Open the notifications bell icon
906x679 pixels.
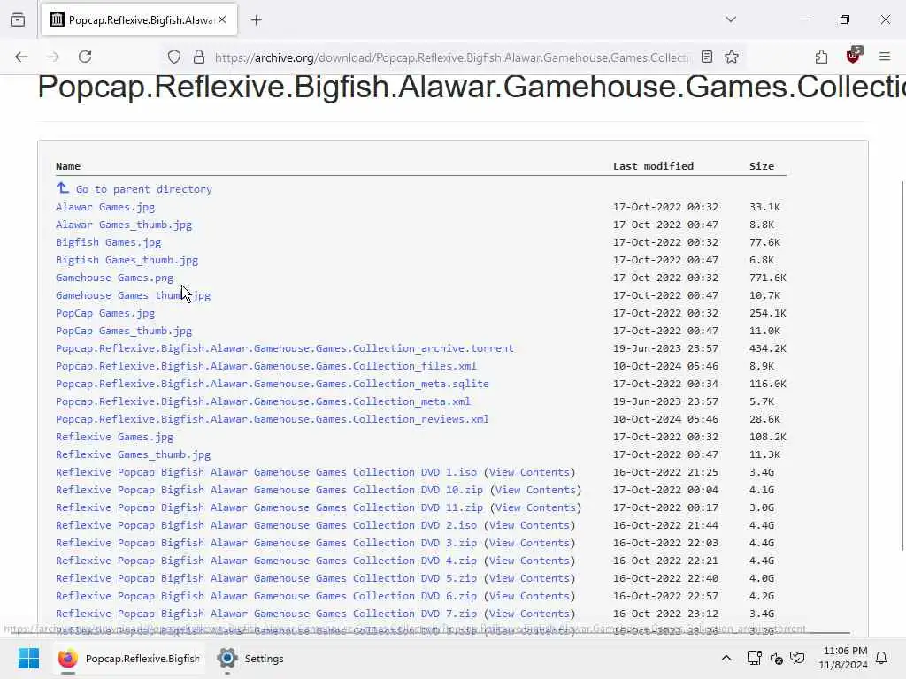(x=881, y=658)
